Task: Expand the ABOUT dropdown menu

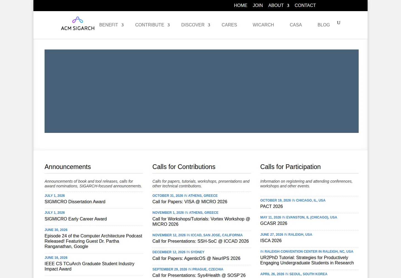Action: point(279,5)
